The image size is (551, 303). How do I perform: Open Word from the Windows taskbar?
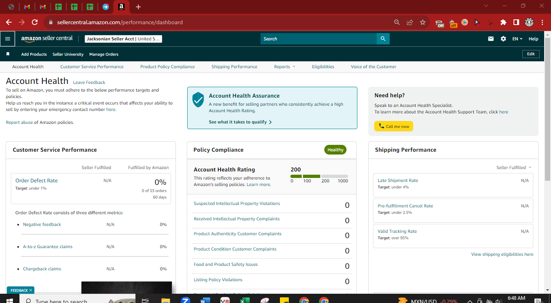click(x=205, y=301)
